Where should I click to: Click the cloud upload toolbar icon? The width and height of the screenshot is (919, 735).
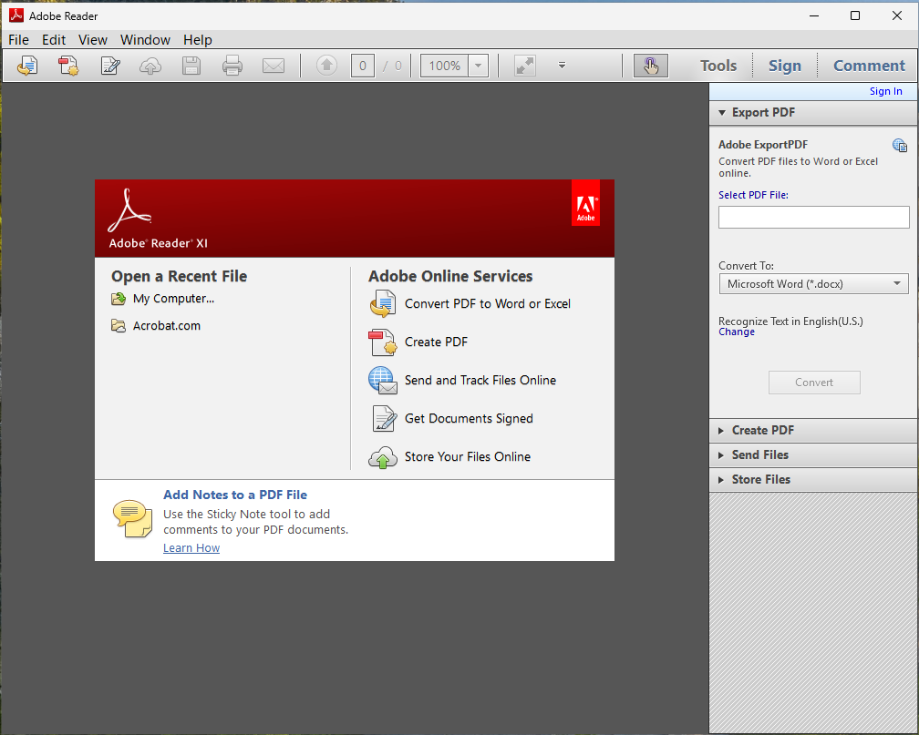coord(150,66)
